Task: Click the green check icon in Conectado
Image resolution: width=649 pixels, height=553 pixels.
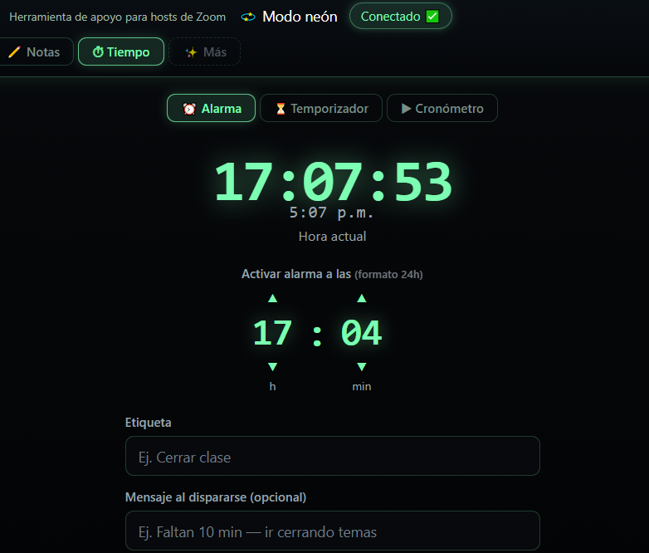Action: point(432,16)
